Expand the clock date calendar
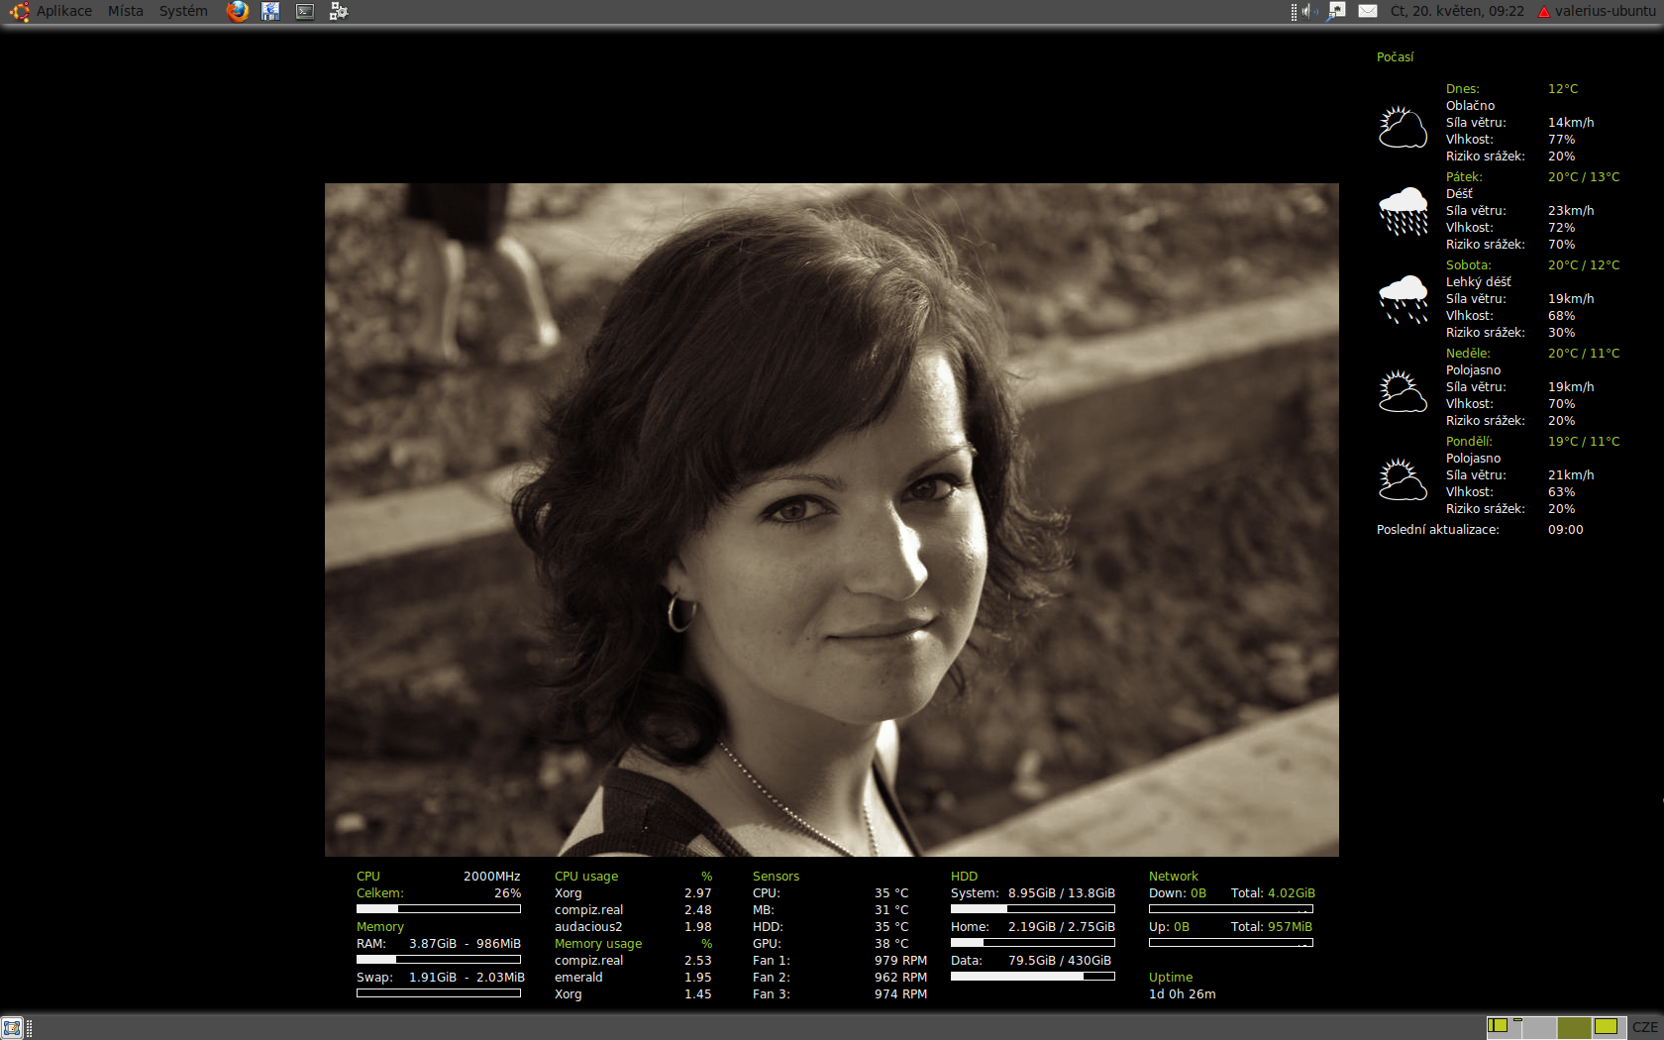Screen dimensions: 1664x1040 (1456, 11)
